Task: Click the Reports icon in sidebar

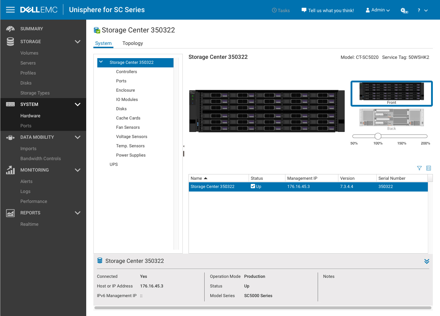Action: coord(10,213)
